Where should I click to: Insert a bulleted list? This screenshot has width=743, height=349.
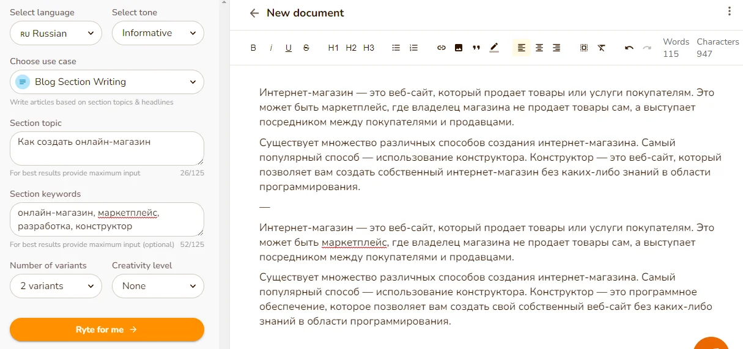point(396,48)
